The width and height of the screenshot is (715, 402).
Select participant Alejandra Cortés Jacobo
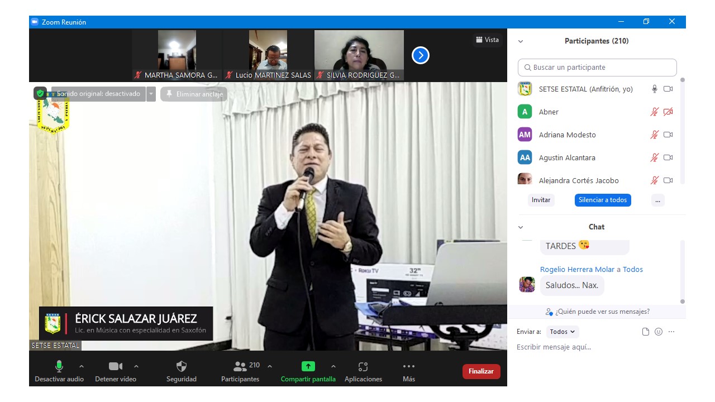pyautogui.click(x=595, y=179)
